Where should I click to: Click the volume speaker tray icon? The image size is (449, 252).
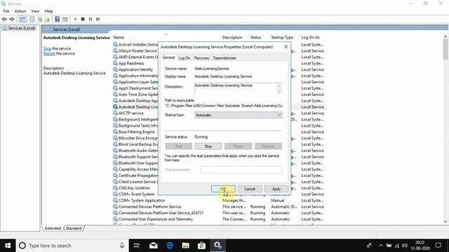(x=404, y=246)
